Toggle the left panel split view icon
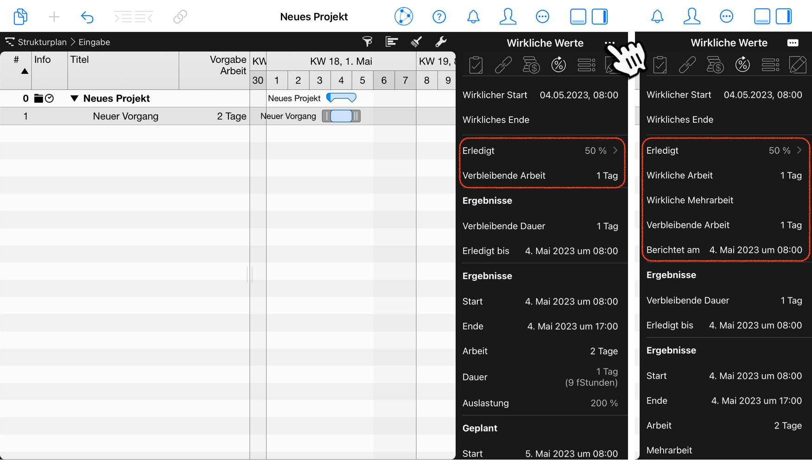The height and width of the screenshot is (461, 812). [x=578, y=16]
